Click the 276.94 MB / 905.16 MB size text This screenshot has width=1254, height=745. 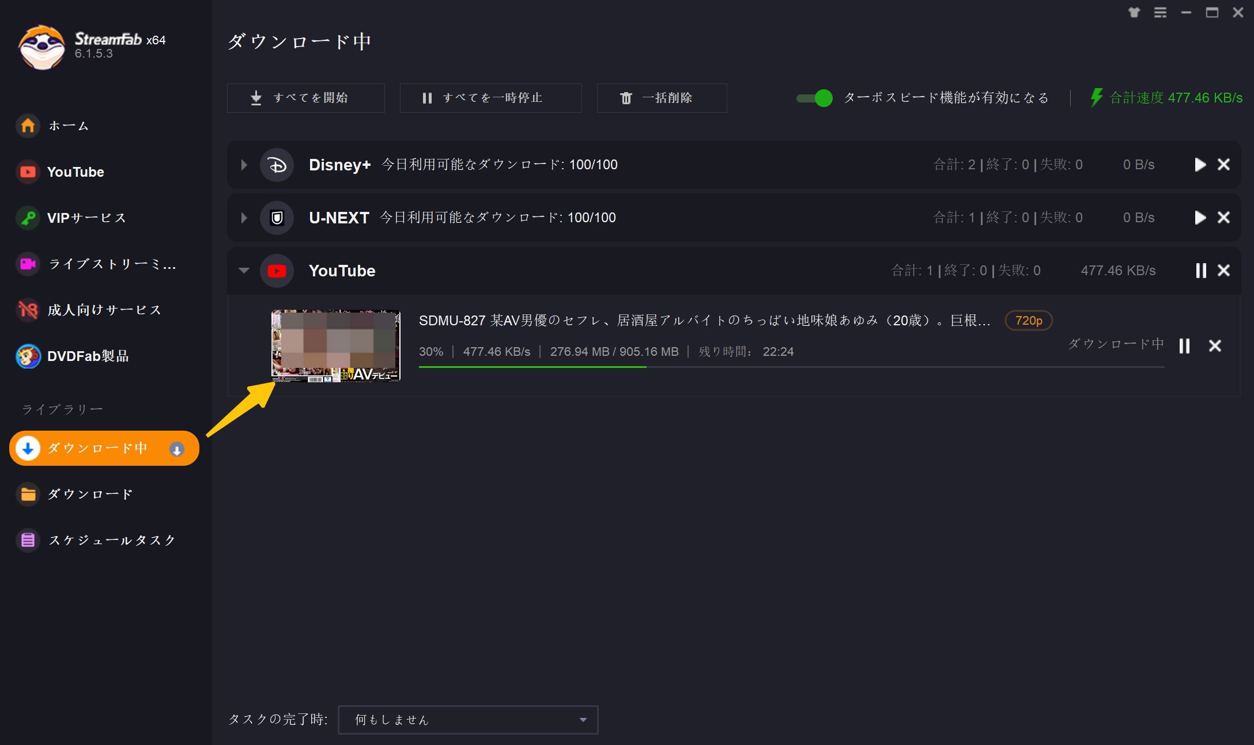coord(614,352)
